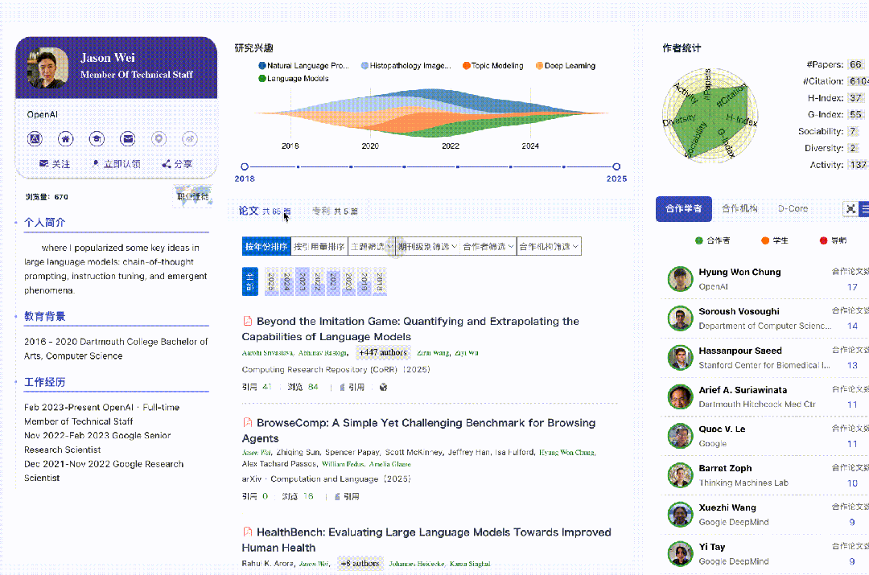Viewport: 869px width, 575px height.
Task: Click globe icon under first paper
Action: 383,387
